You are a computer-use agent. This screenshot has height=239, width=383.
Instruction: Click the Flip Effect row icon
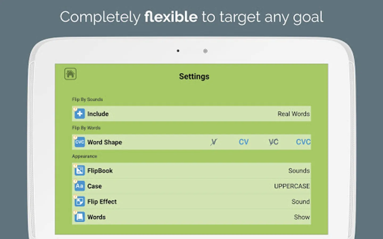[x=80, y=202]
